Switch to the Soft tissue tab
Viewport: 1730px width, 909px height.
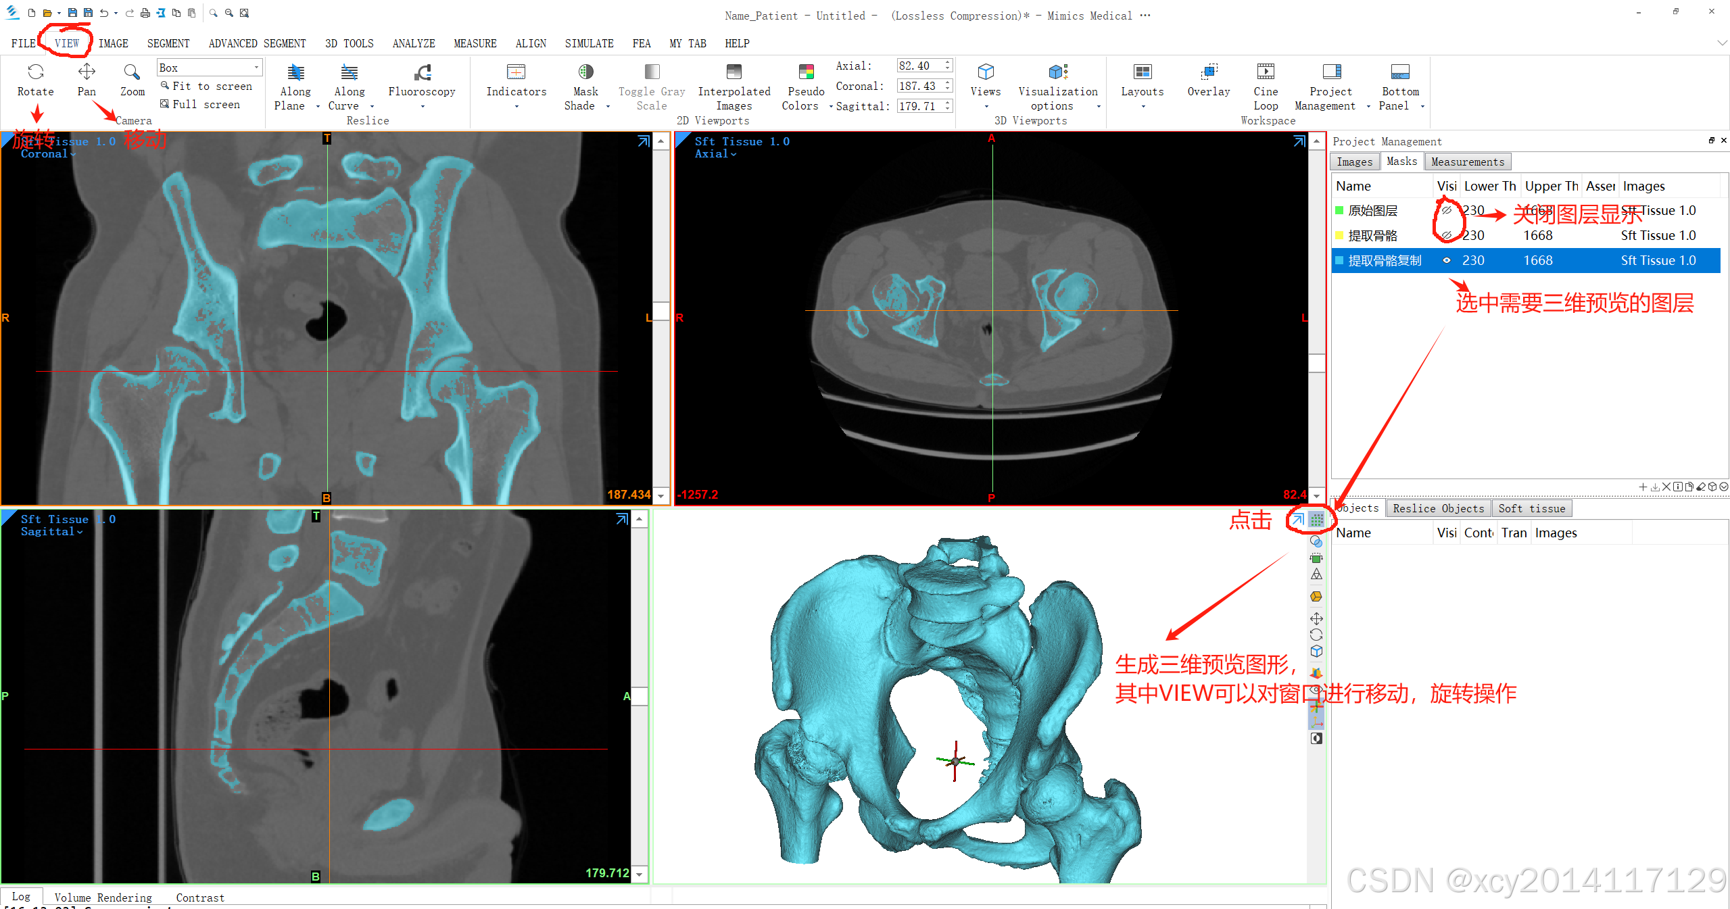[x=1531, y=508]
